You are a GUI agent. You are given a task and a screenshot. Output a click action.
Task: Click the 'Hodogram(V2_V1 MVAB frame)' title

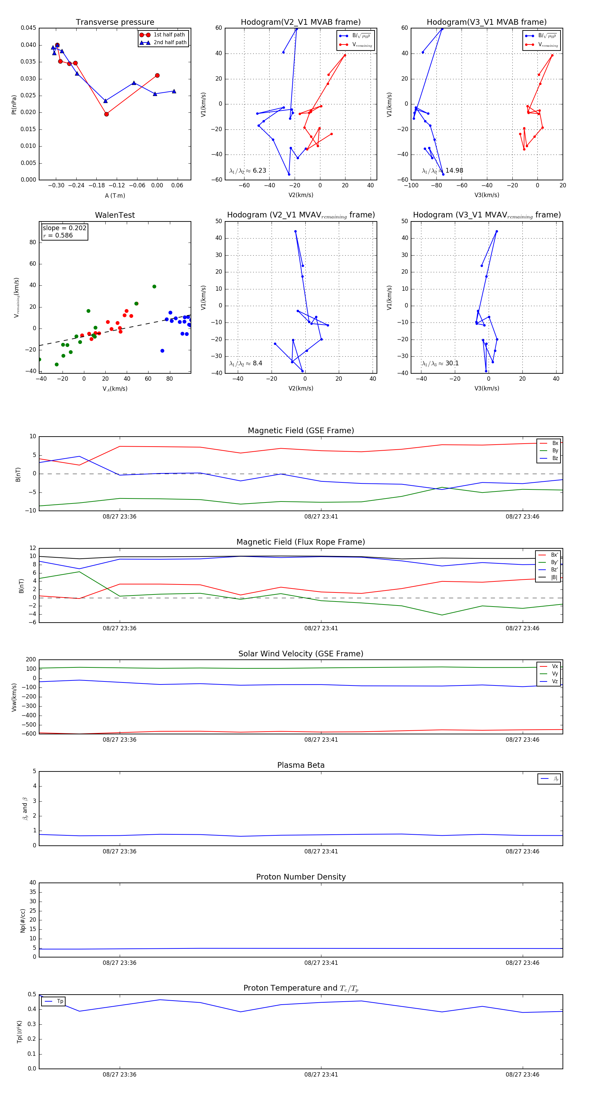pos(301,22)
